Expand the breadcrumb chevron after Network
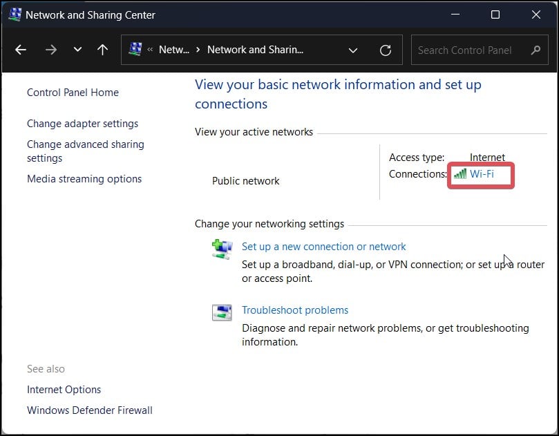The image size is (559, 436). click(198, 50)
